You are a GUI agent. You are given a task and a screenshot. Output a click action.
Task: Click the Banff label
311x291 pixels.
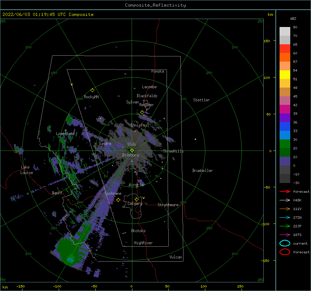57,193
